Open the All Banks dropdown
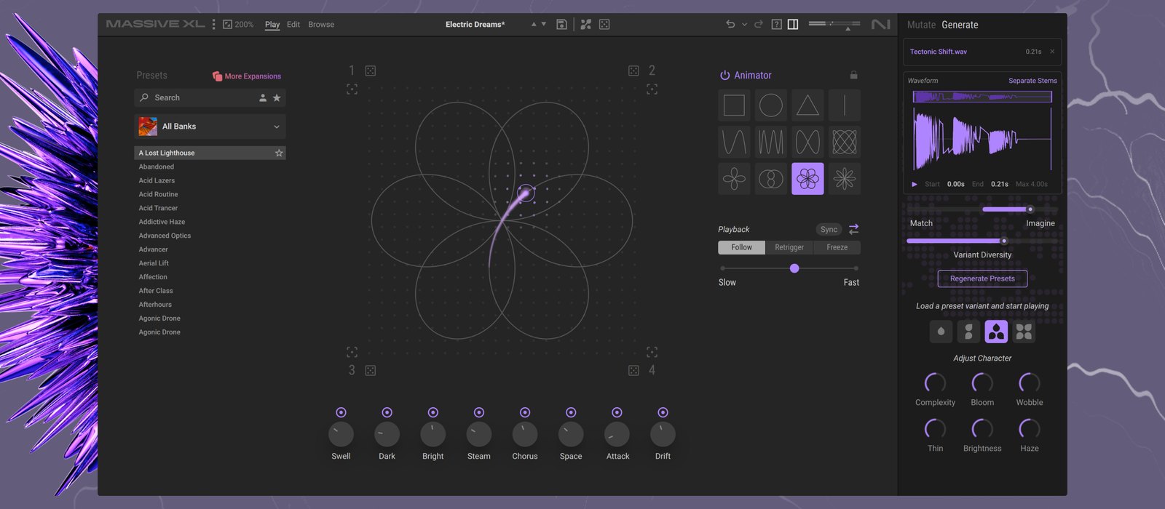The image size is (1165, 509). point(210,127)
